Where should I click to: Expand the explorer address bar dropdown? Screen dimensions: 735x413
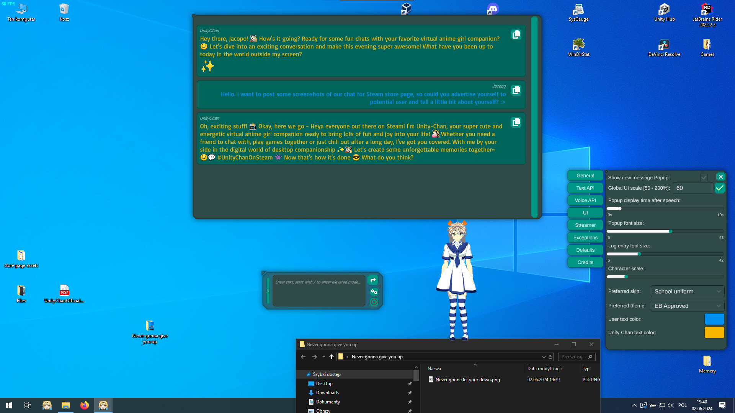tap(544, 356)
